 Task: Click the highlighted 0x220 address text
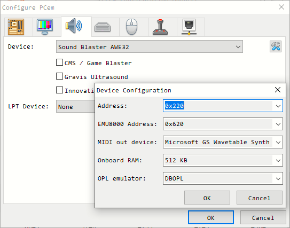pos(174,106)
